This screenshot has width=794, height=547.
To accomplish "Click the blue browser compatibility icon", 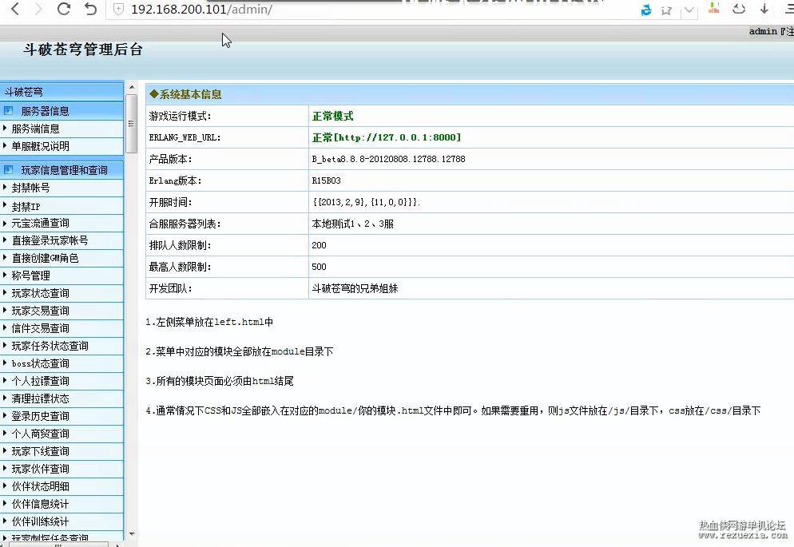I will 646,10.
